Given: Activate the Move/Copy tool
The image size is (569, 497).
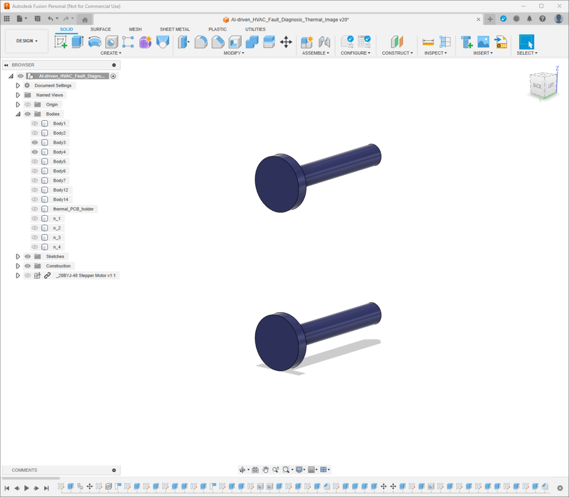Looking at the screenshot, I should click(286, 42).
